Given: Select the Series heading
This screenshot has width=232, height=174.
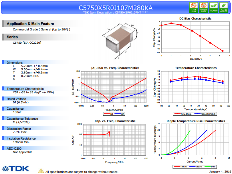Looking at the screenshot, I should coord(12,37).
